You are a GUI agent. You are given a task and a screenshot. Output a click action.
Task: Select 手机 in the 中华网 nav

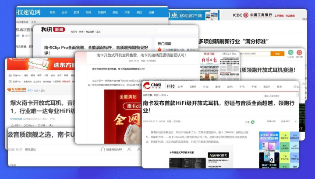point(242,87)
